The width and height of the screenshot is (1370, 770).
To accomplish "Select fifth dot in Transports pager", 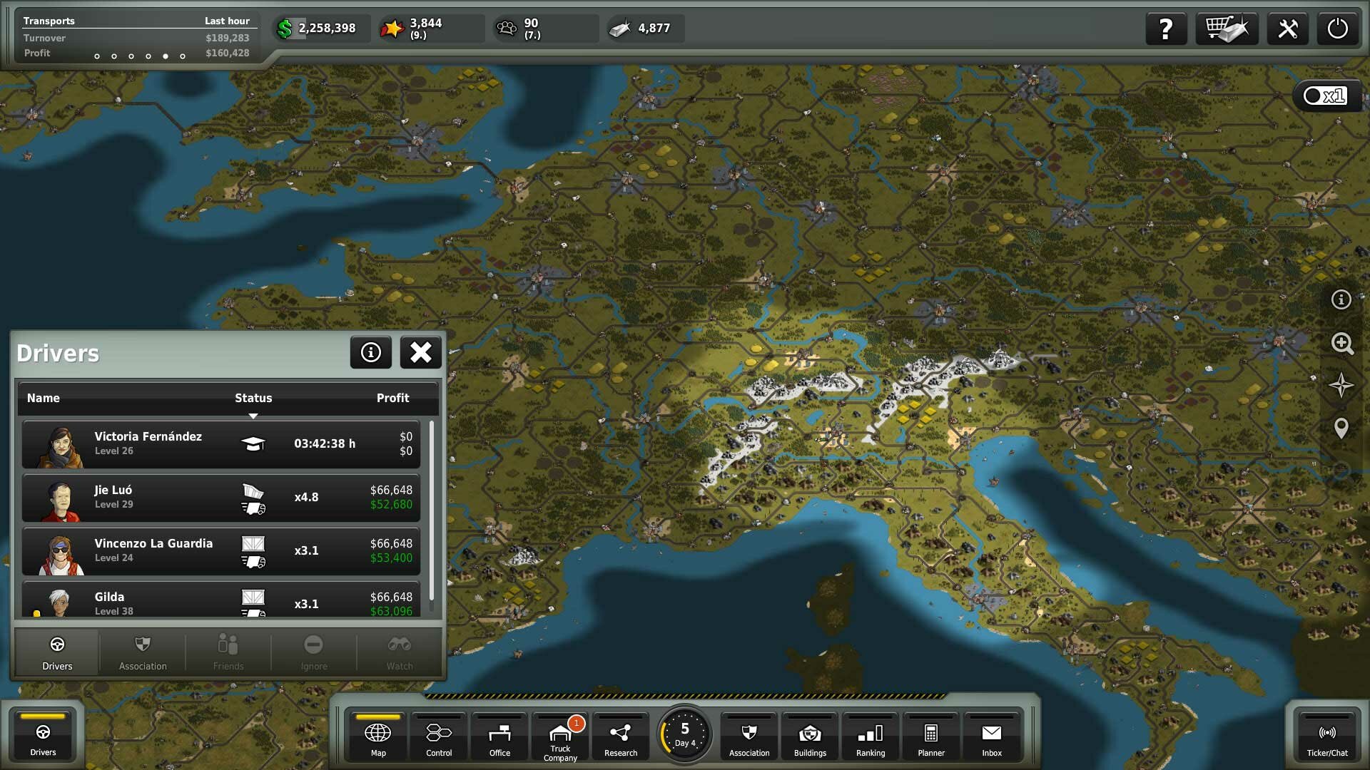I will point(166,56).
